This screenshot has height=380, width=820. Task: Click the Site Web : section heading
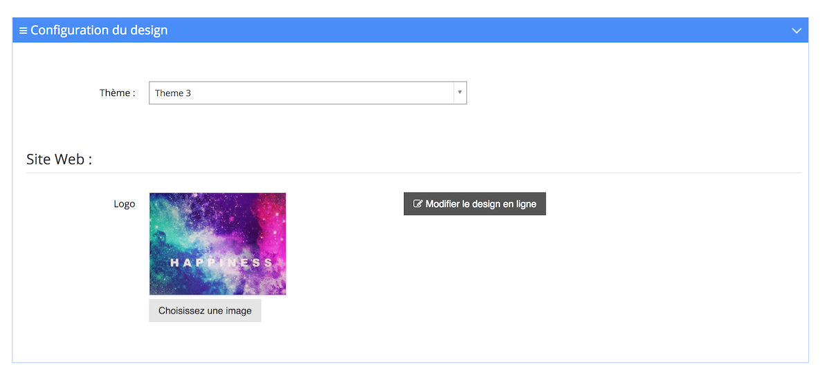coord(59,160)
